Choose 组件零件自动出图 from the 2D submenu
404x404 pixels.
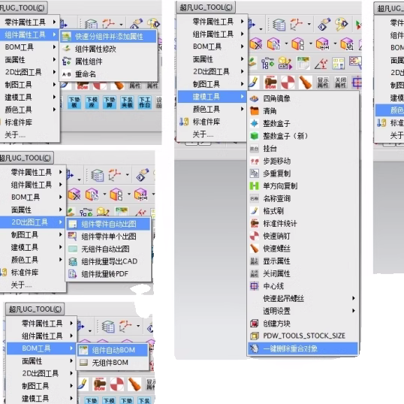[x=108, y=224]
